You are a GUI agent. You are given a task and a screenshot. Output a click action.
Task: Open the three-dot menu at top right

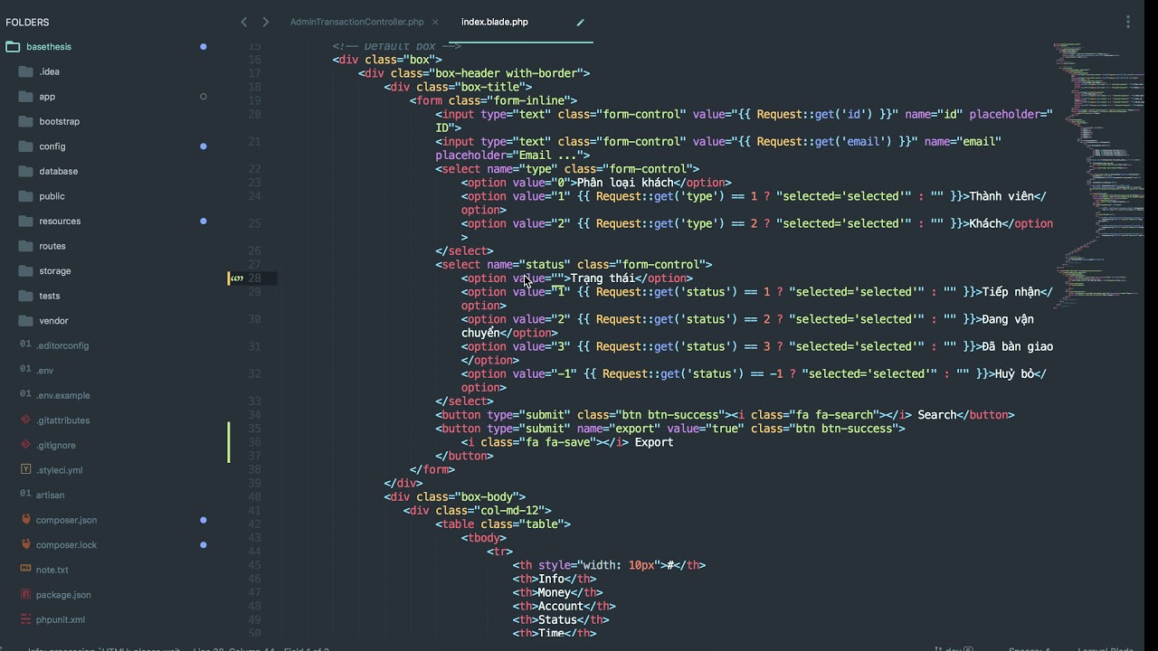(1128, 22)
